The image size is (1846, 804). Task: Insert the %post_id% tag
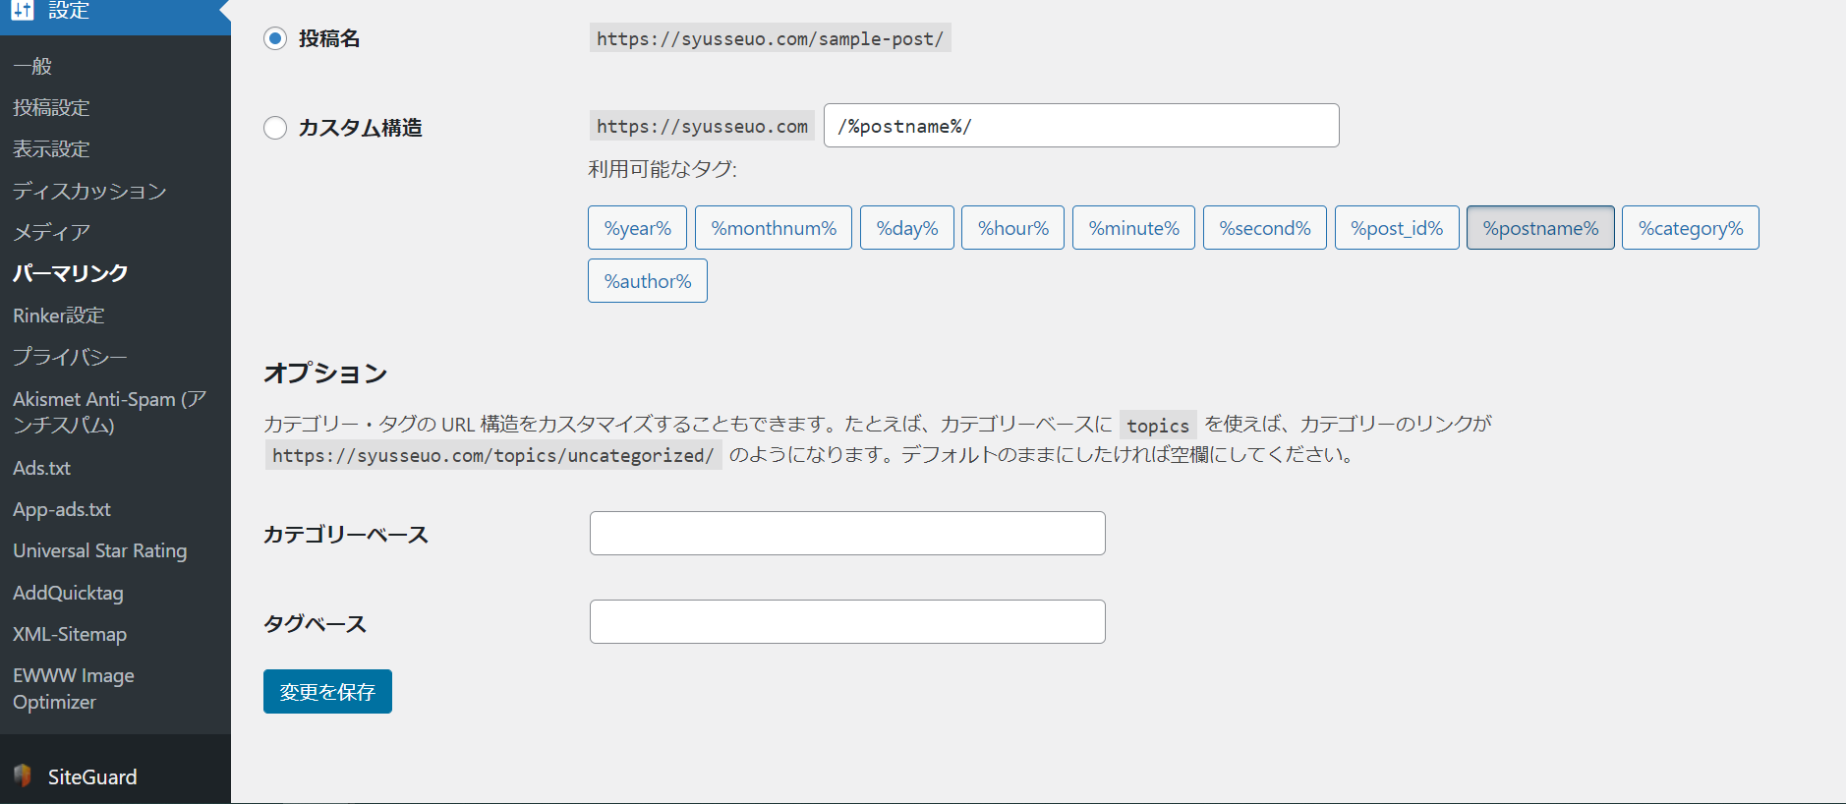click(x=1396, y=228)
